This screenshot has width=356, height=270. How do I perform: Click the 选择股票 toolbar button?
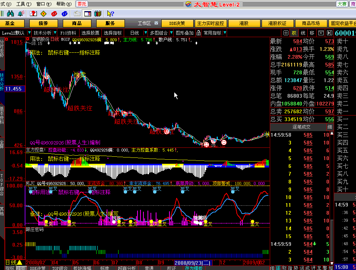click(90, 33)
